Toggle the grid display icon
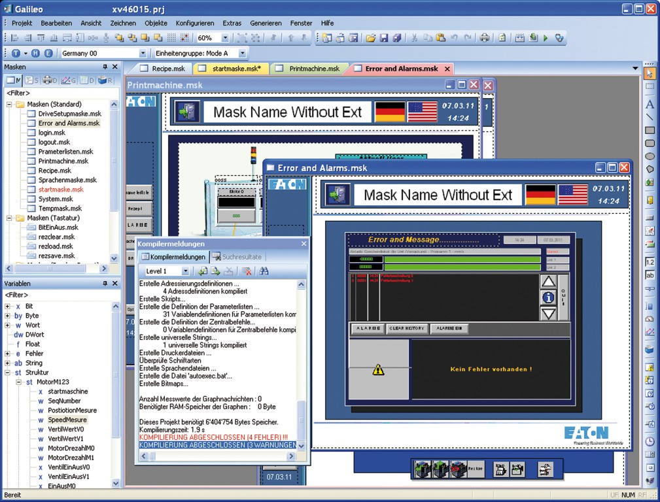Screen dimensions: 660x502 point(171,38)
